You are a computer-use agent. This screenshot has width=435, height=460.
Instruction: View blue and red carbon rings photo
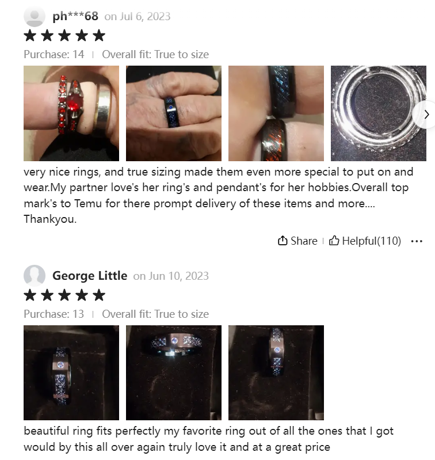click(x=276, y=113)
